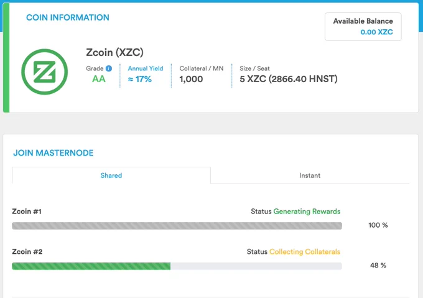Viewport: 423px width, 298px height.
Task: Click the Collecting Collaterals status text
Action: pos(305,252)
